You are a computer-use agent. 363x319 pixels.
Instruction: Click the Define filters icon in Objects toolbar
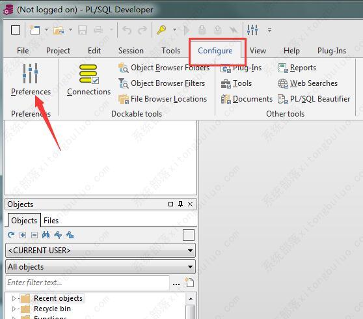click(x=58, y=236)
